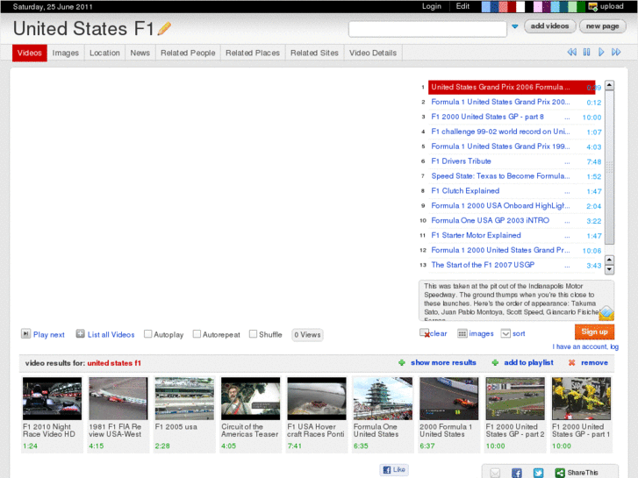Click the orange Sign up button
The height and width of the screenshot is (478, 638).
pyautogui.click(x=594, y=332)
